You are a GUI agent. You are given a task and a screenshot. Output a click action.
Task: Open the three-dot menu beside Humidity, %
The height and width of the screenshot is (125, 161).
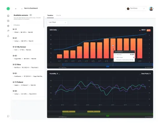(x=59, y=74)
